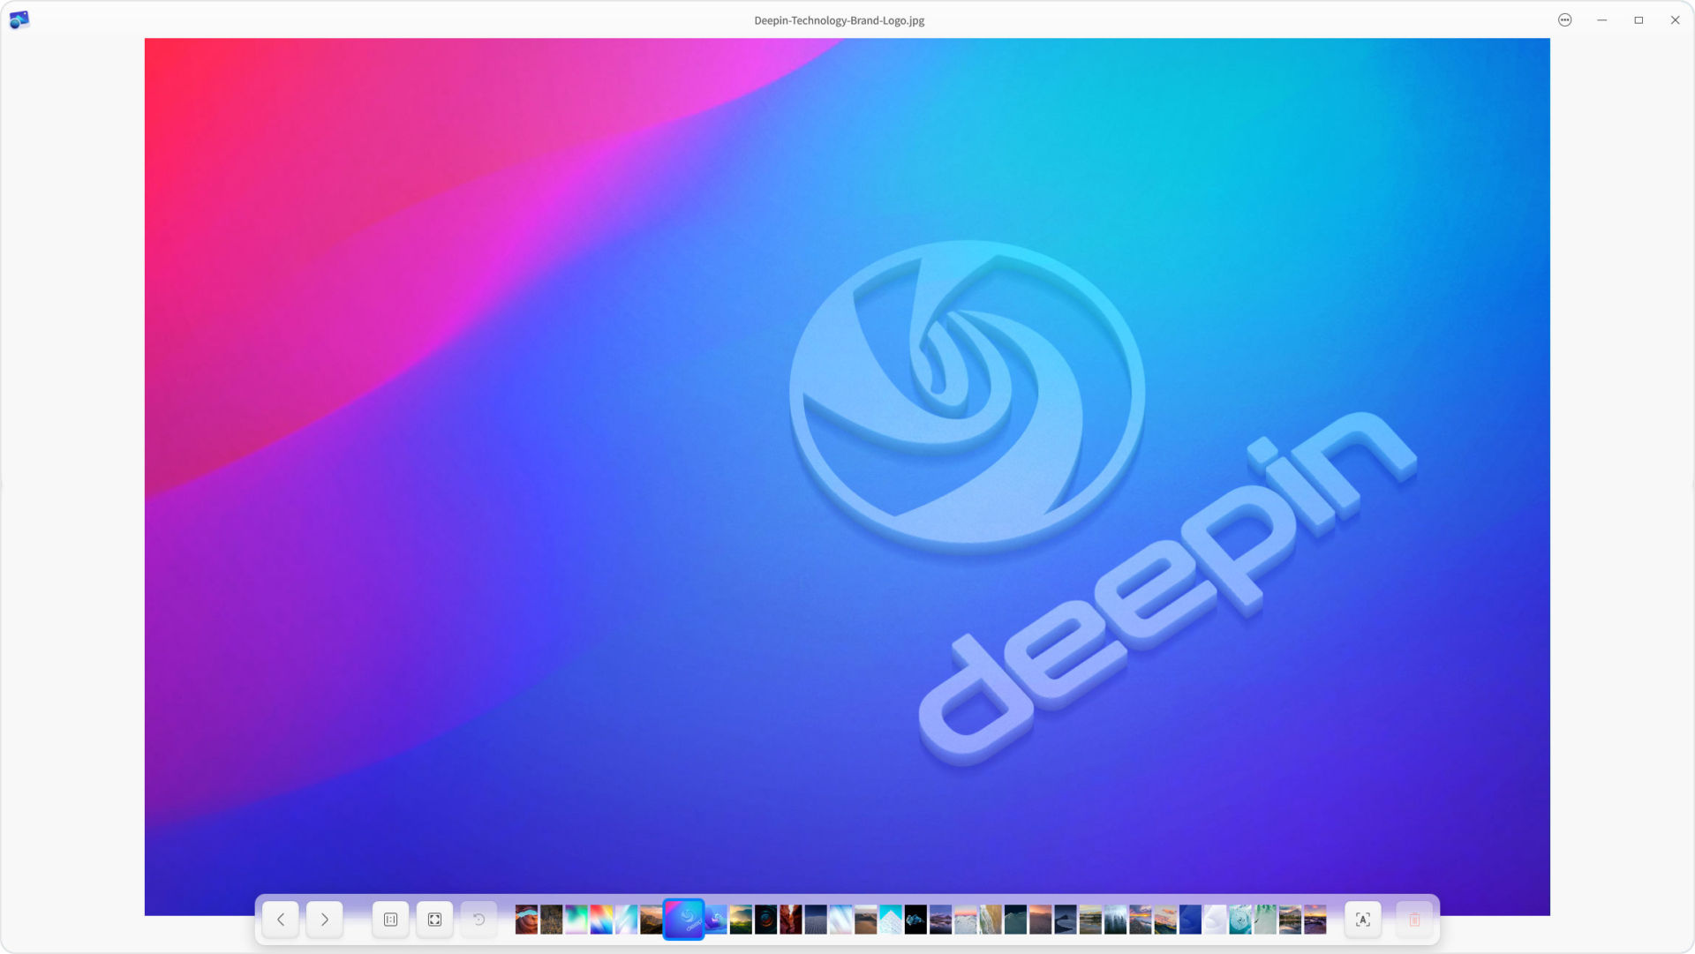
Task: Select the teal and purple aurora gradient thumbnail
Action: [576, 920]
